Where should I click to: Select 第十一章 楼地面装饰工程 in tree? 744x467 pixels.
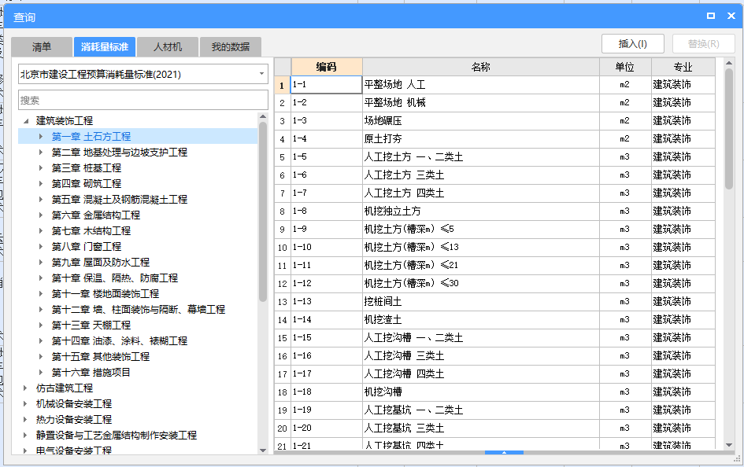105,294
